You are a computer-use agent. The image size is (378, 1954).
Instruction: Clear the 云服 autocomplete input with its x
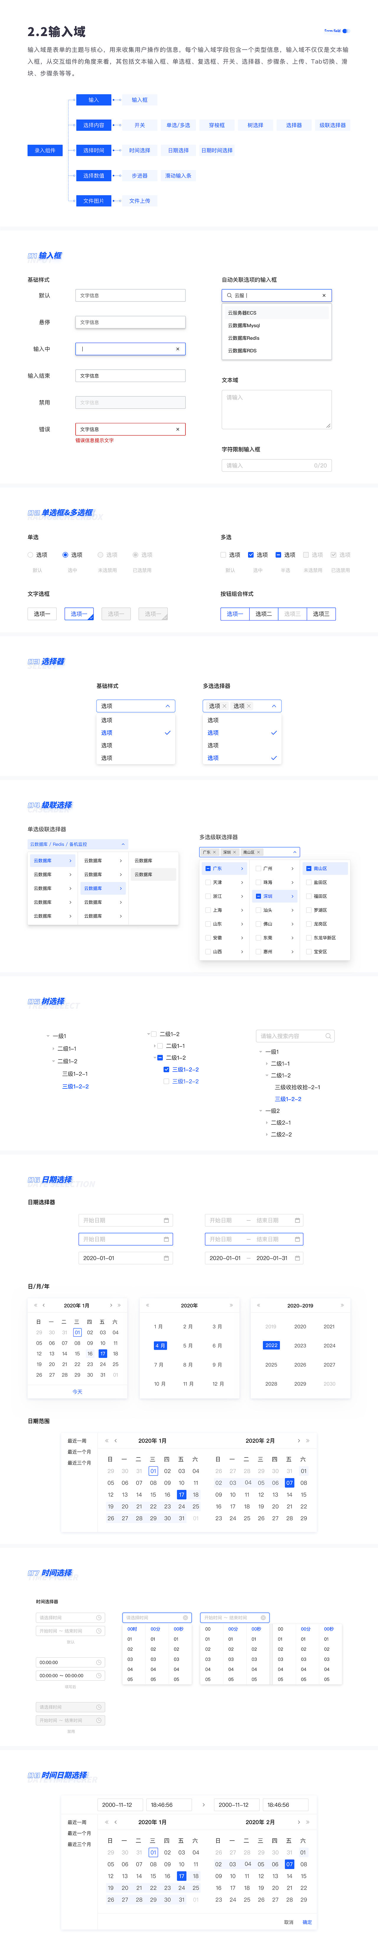[324, 295]
